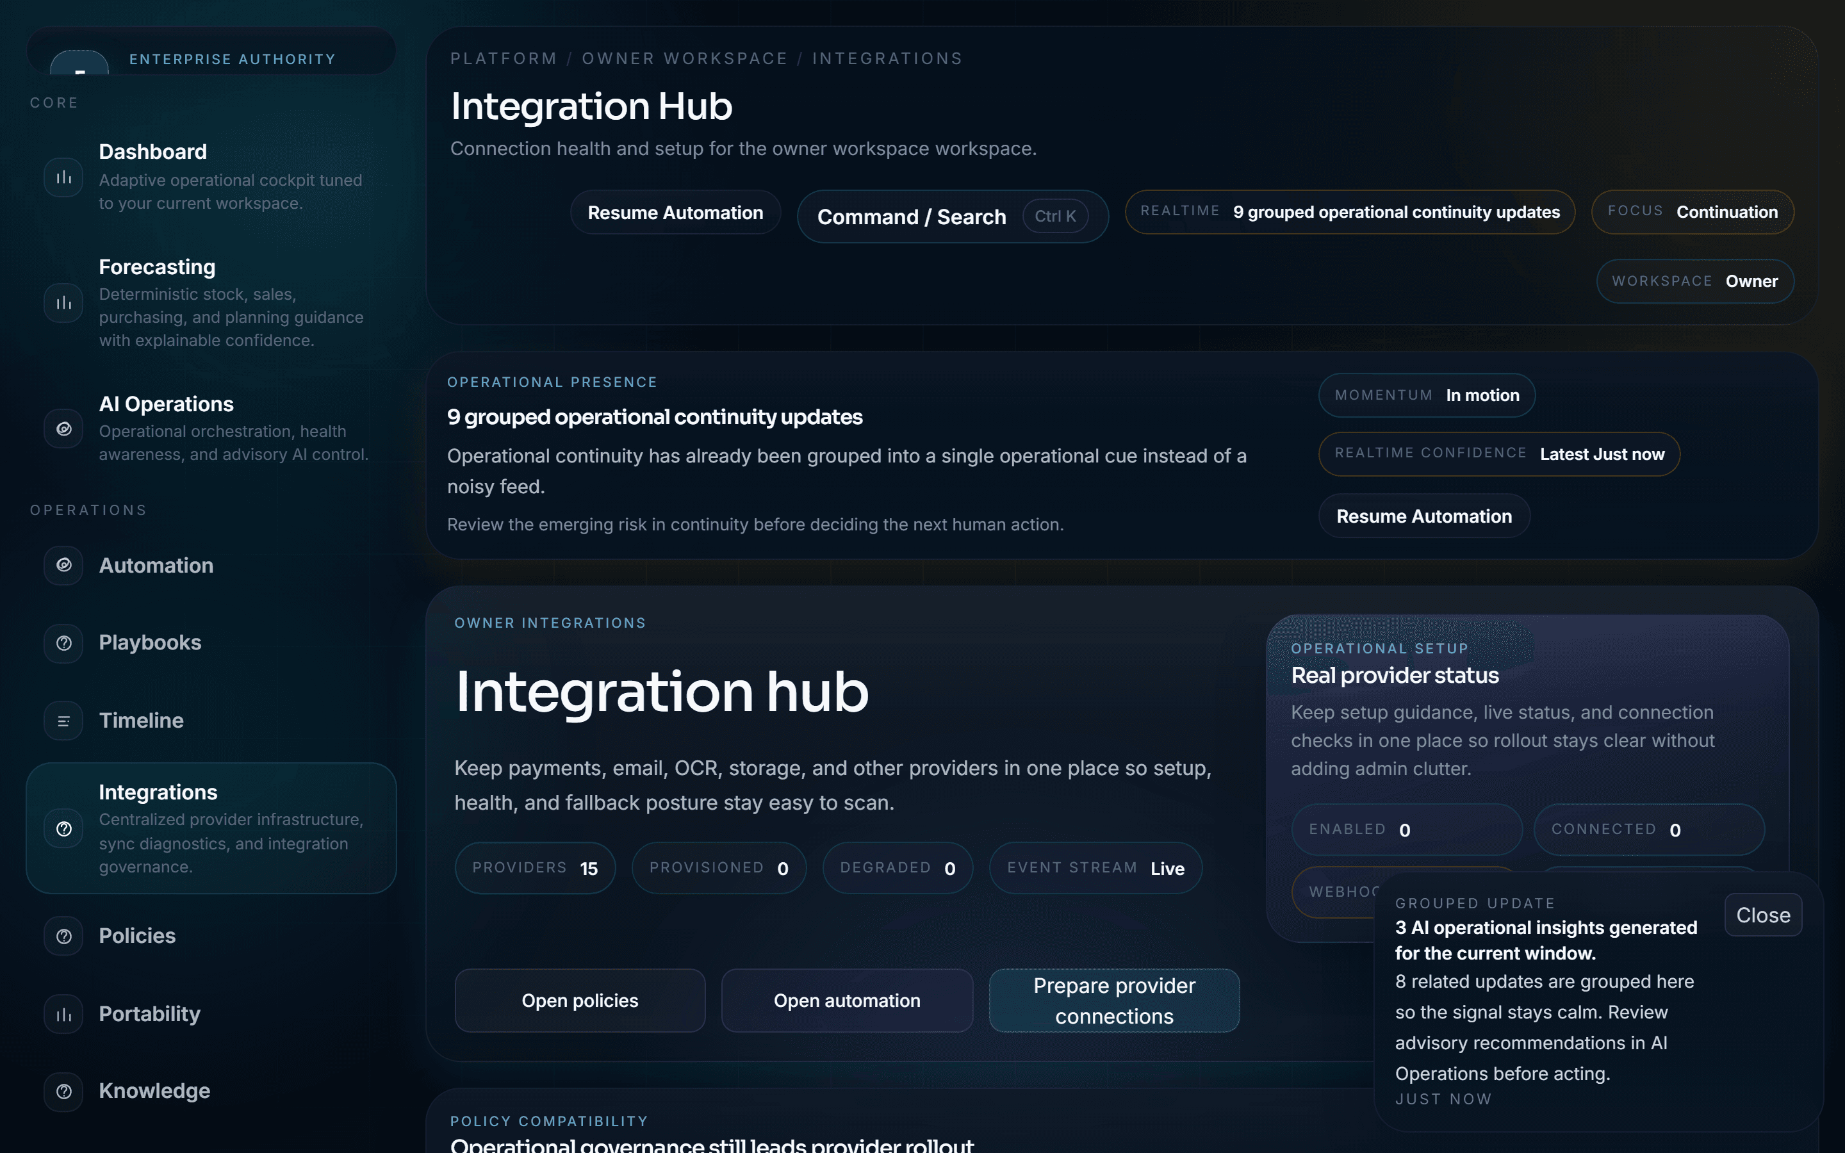Go to Portability in the sidebar
Image resolution: width=1845 pixels, height=1153 pixels.
tap(211, 1014)
